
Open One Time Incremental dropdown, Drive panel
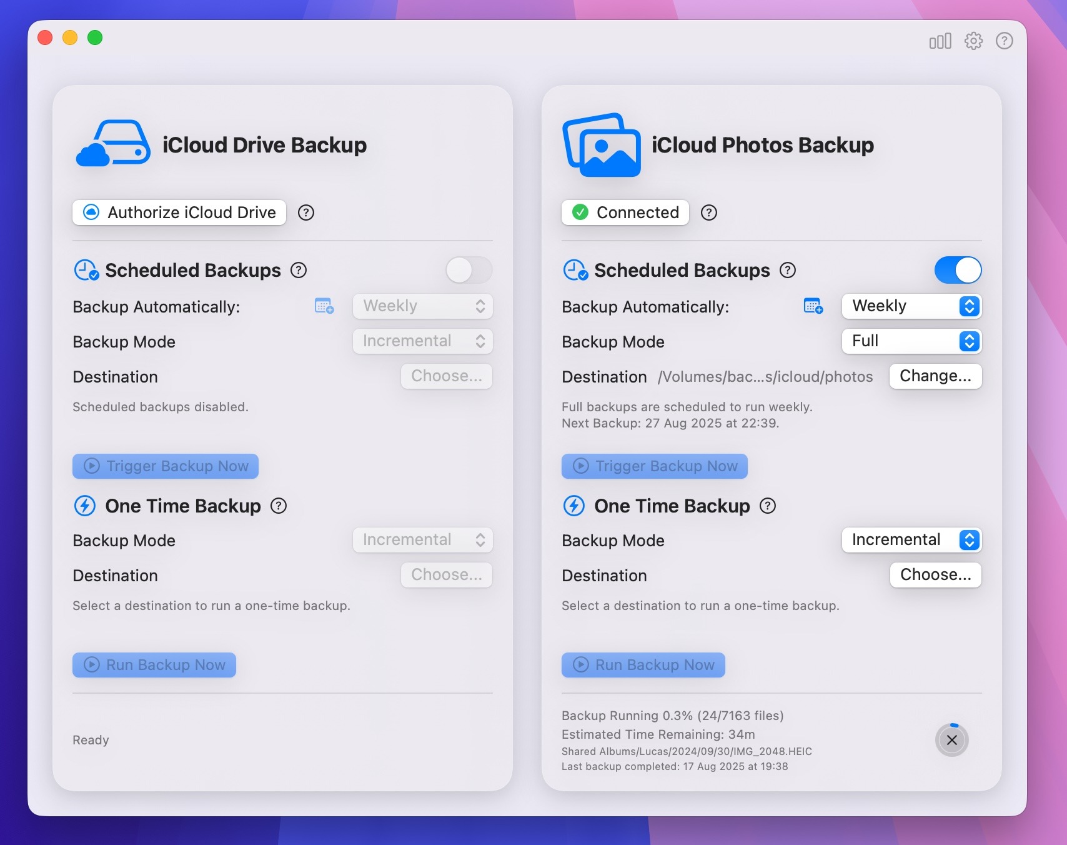coord(423,540)
